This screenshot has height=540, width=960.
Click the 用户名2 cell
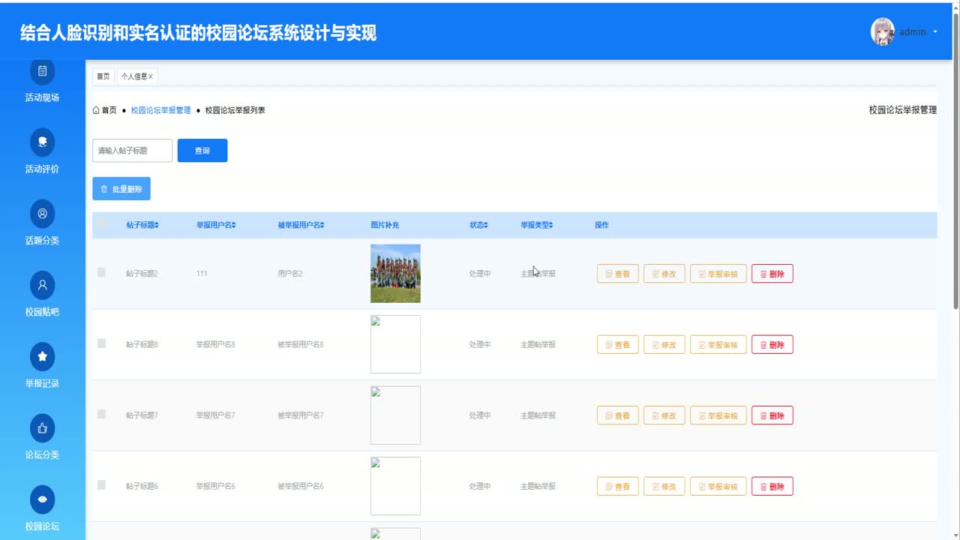pos(290,274)
